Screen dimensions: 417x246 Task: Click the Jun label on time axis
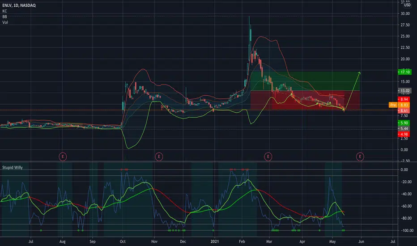pos(361,242)
